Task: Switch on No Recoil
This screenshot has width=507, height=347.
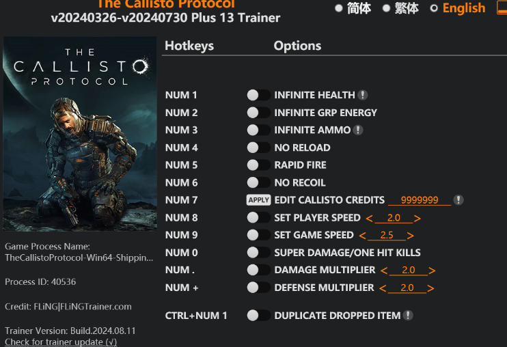Action: (x=258, y=182)
